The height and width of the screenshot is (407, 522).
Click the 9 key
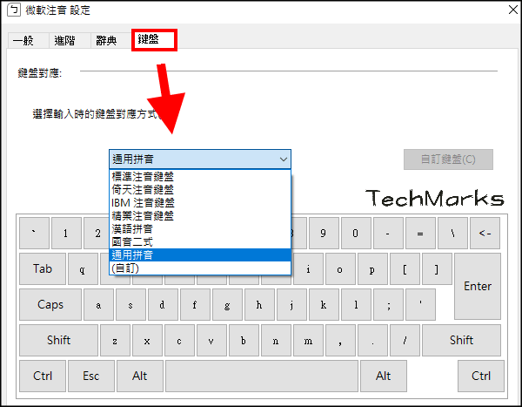(x=324, y=234)
